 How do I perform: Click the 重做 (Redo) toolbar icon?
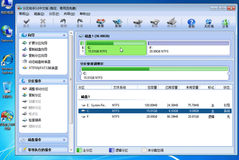(x=80, y=23)
